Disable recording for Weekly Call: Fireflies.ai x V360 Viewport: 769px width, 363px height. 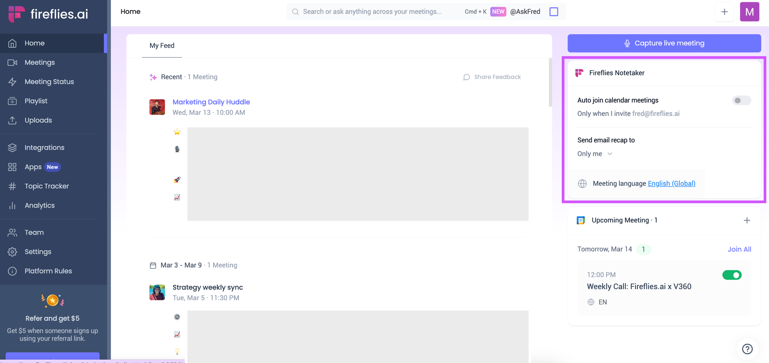(732, 275)
